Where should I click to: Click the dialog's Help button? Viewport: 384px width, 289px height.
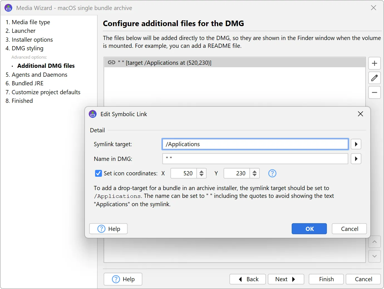[109, 229]
